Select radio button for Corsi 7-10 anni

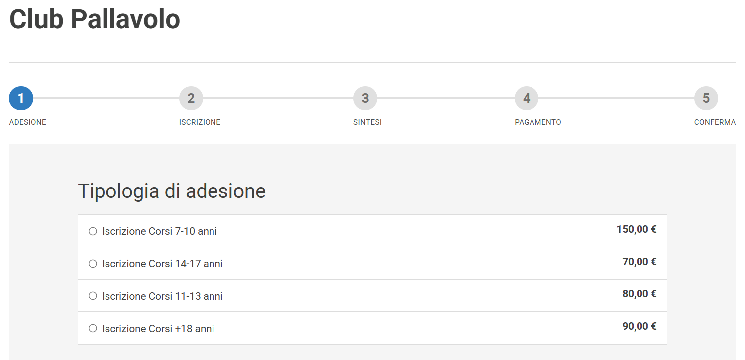pos(93,231)
